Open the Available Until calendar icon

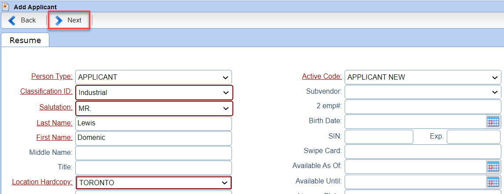[x=493, y=181]
